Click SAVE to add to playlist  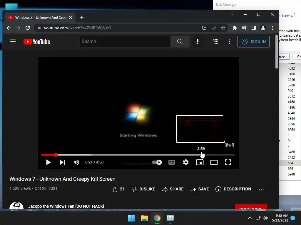200,189
